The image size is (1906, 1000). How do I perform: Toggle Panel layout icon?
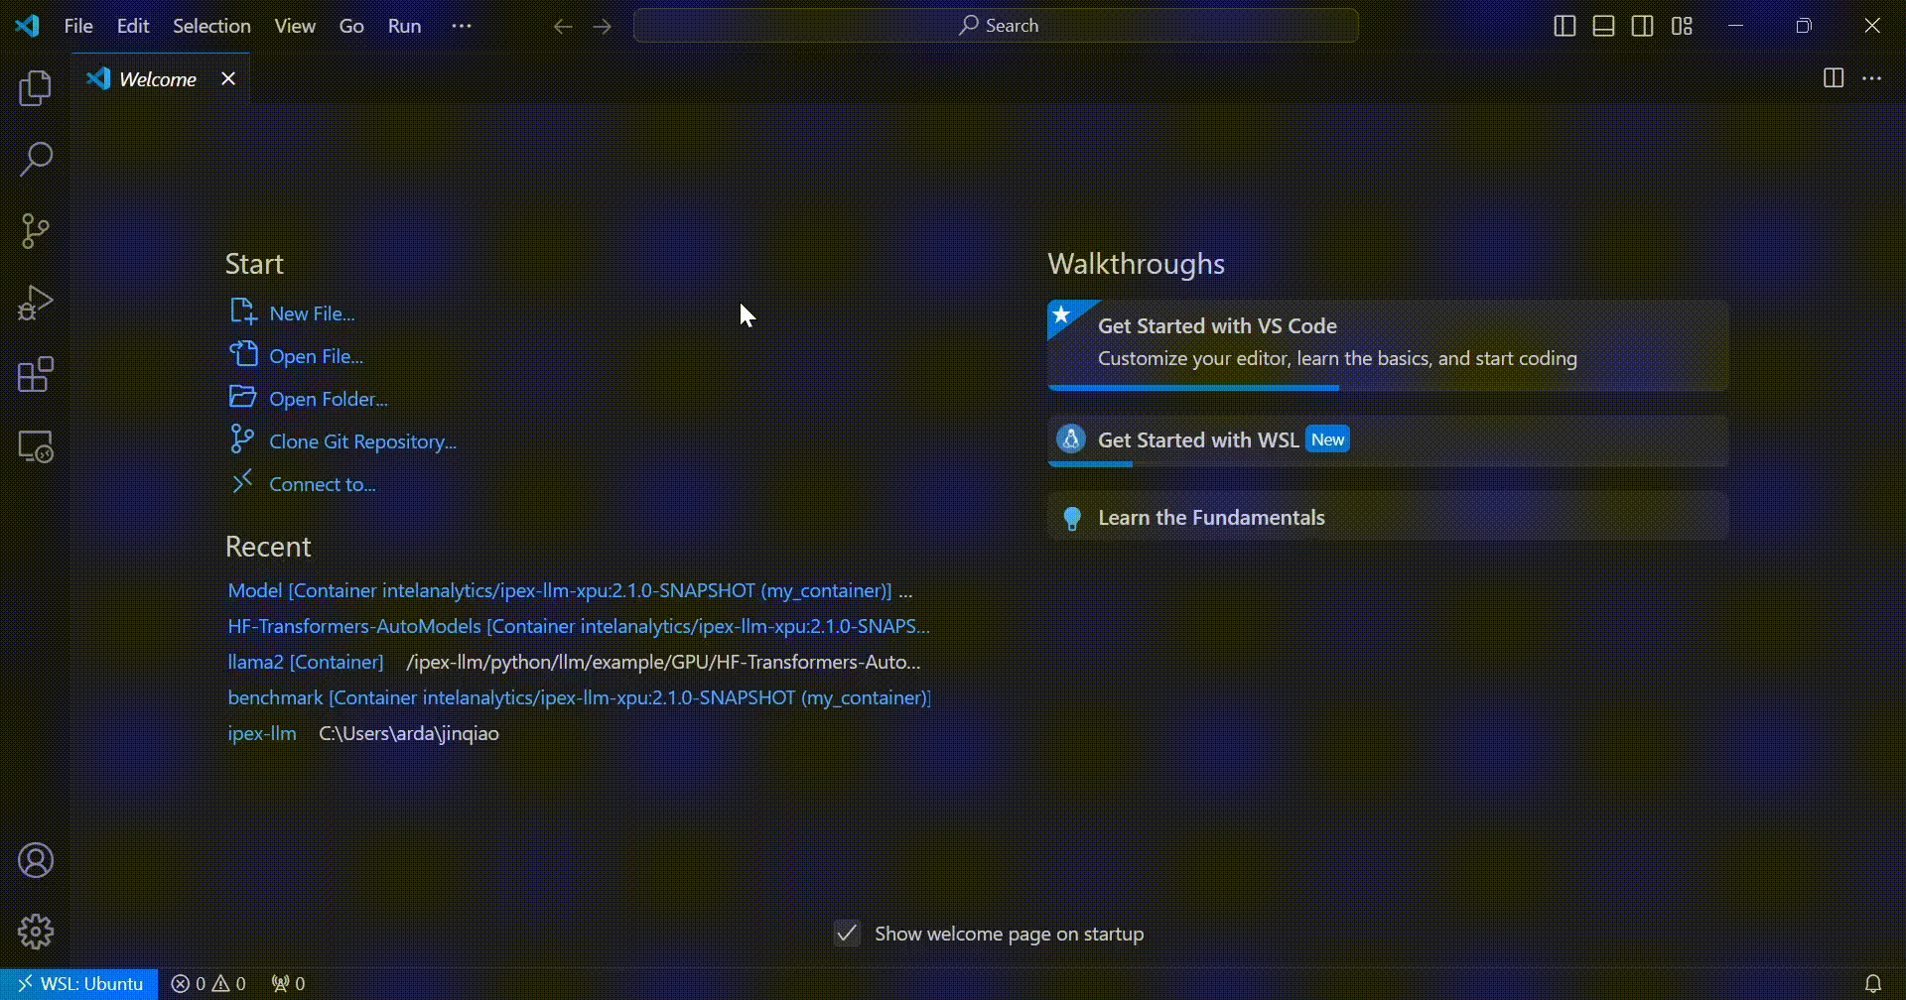1603,26
